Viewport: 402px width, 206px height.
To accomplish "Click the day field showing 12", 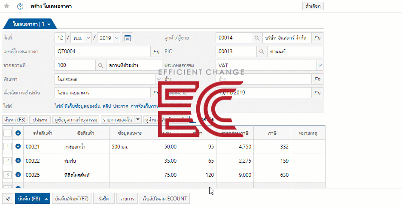I will click(x=60, y=38).
